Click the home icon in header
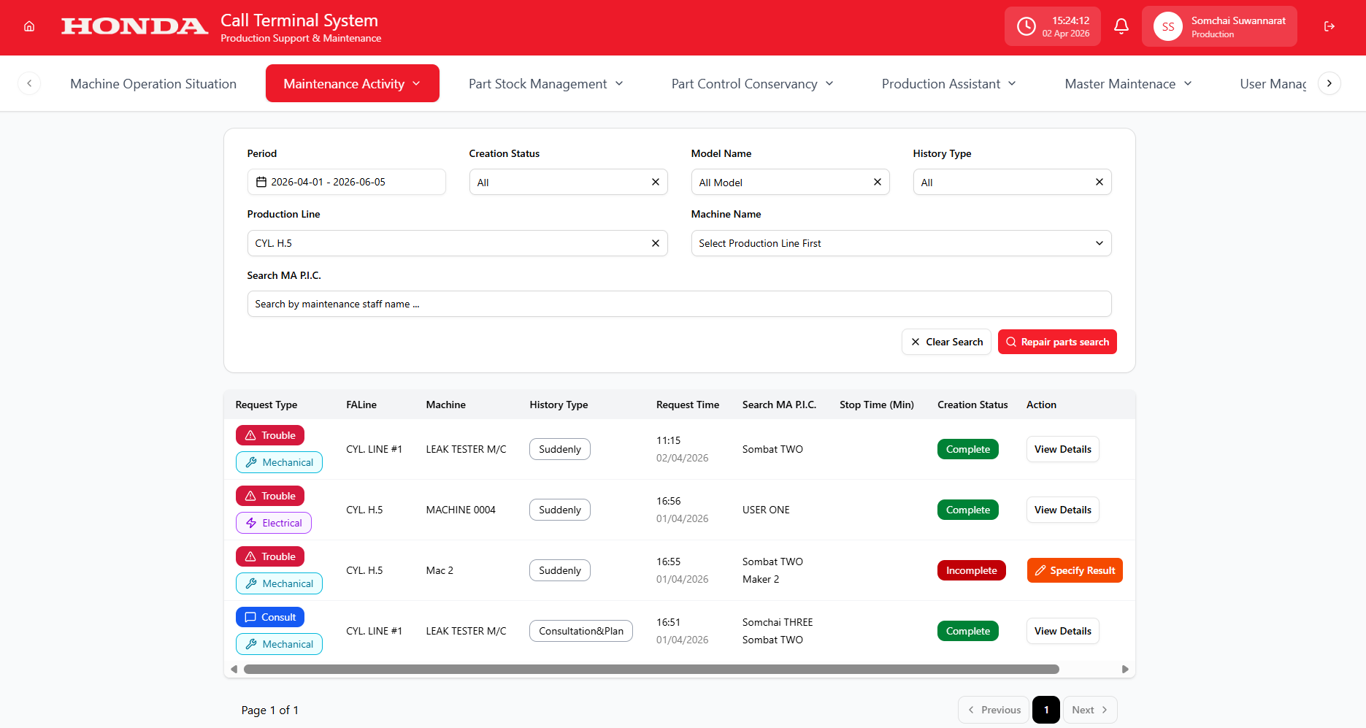 click(x=29, y=26)
